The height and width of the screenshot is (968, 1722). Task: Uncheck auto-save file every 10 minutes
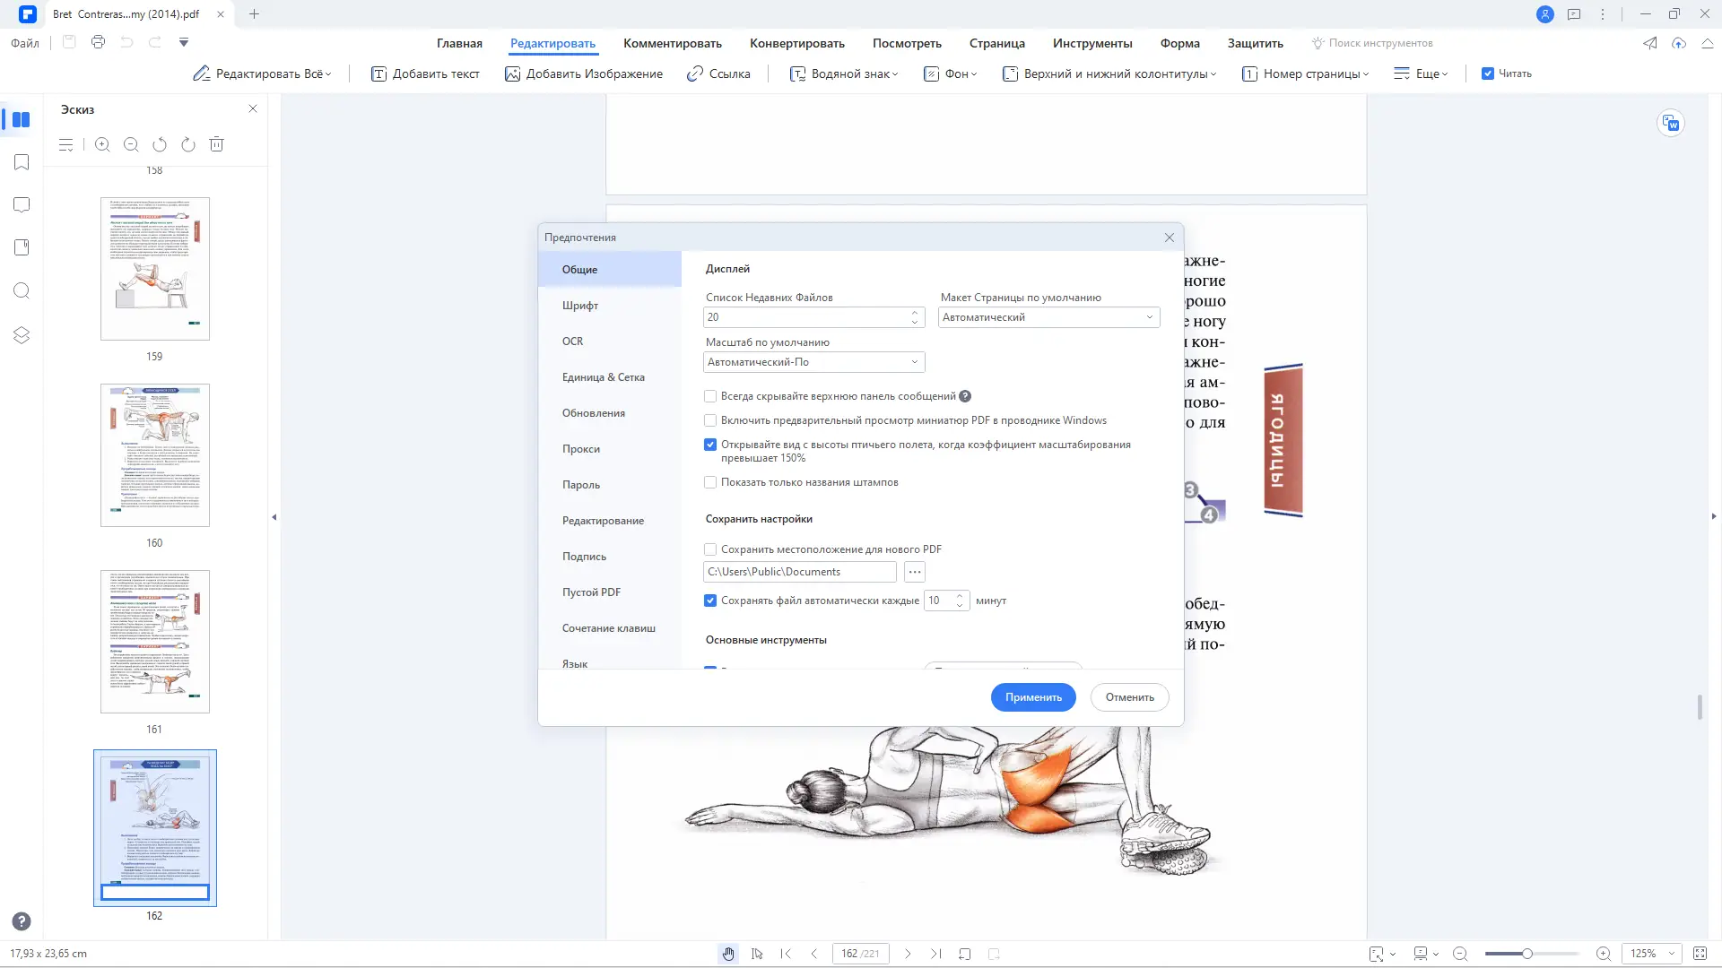click(710, 601)
